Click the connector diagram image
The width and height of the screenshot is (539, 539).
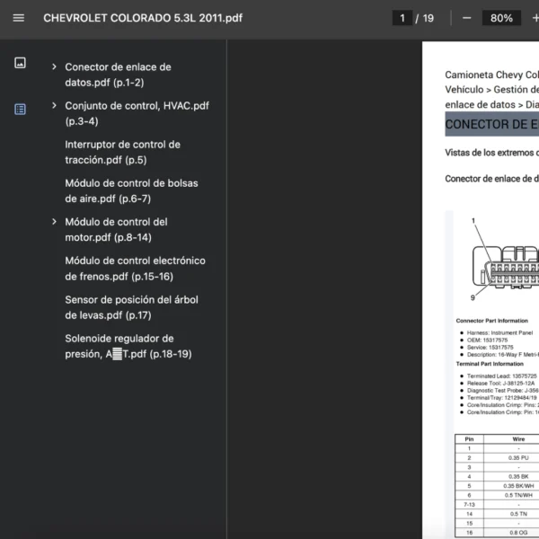click(504, 260)
